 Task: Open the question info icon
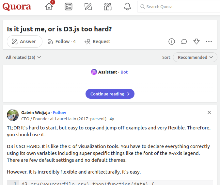click(172, 42)
